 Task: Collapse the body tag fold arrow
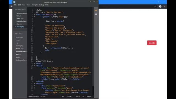tap(35, 84)
